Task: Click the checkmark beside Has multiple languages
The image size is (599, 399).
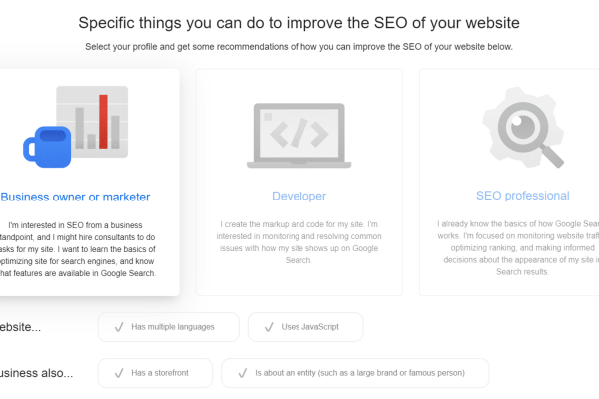Action: click(x=119, y=327)
